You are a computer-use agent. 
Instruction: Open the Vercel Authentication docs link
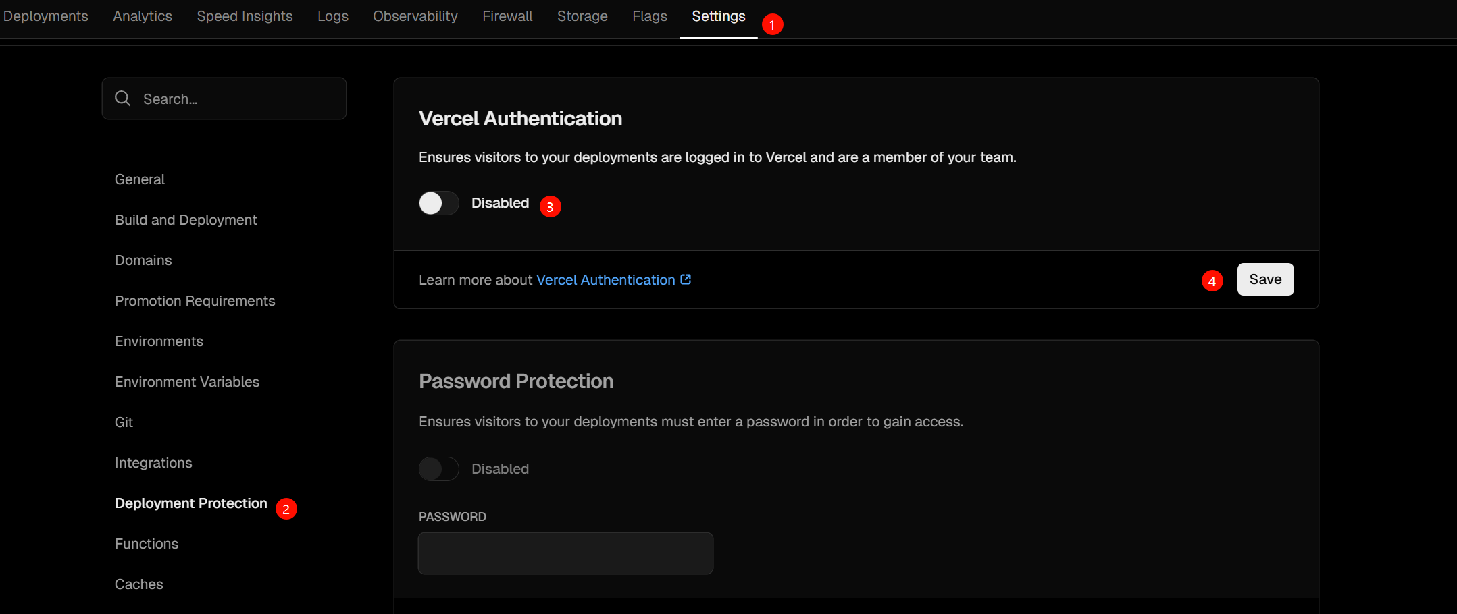605,280
